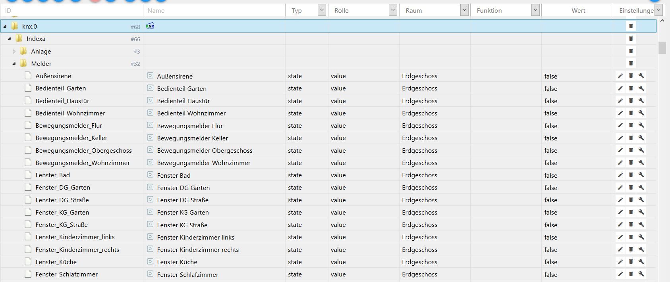670x282 pixels.
Task: Click the name 'Bedienteil Wohnzimmer'
Action: point(191,113)
